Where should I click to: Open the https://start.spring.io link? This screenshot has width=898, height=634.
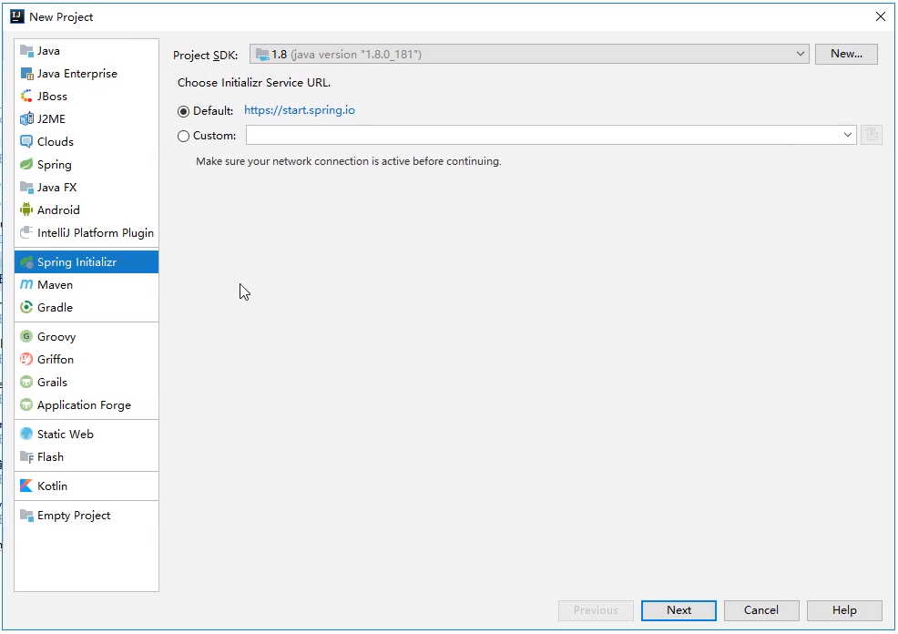pos(300,110)
